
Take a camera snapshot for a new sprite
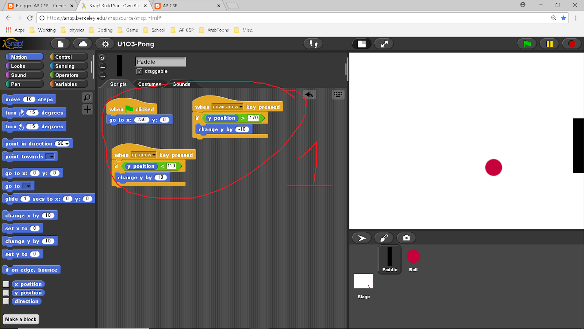point(406,238)
